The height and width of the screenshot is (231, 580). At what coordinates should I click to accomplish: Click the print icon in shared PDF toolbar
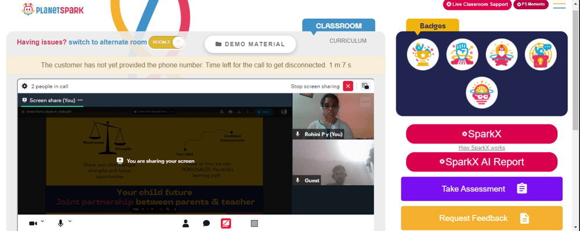tap(230, 112)
